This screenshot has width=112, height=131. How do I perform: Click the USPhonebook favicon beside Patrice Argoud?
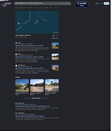[x=16, y=113]
